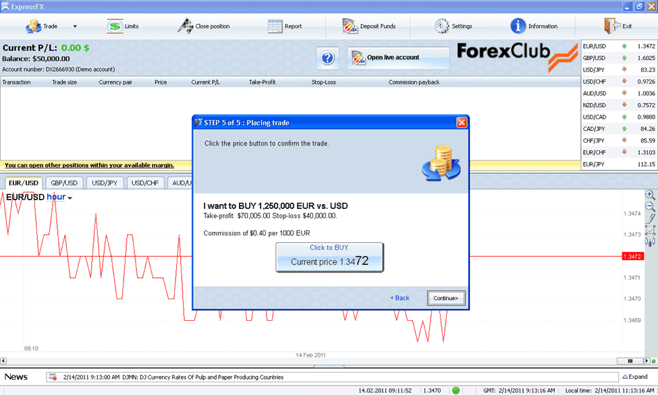This screenshot has height=395, width=658.
Task: Switch to the USD/CHF chart tab
Action: (x=145, y=183)
